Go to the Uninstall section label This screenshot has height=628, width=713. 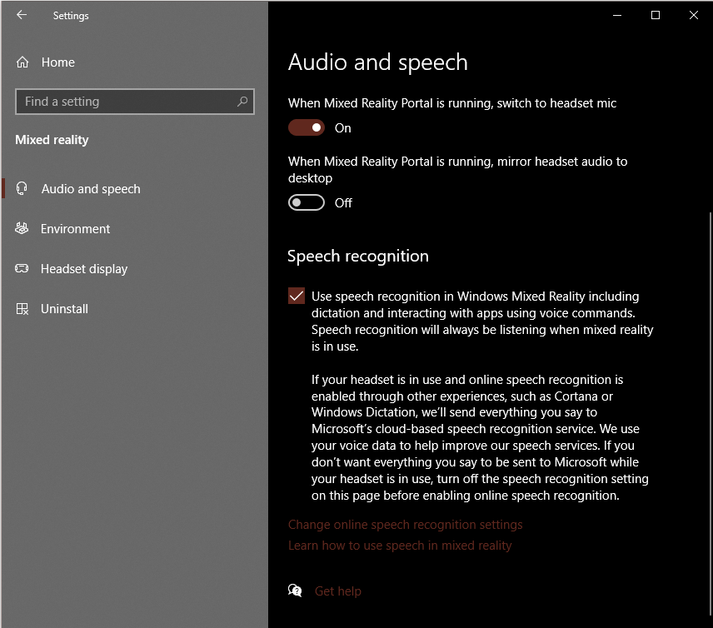(64, 309)
